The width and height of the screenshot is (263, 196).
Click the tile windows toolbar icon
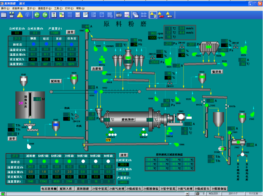tap(144, 15)
